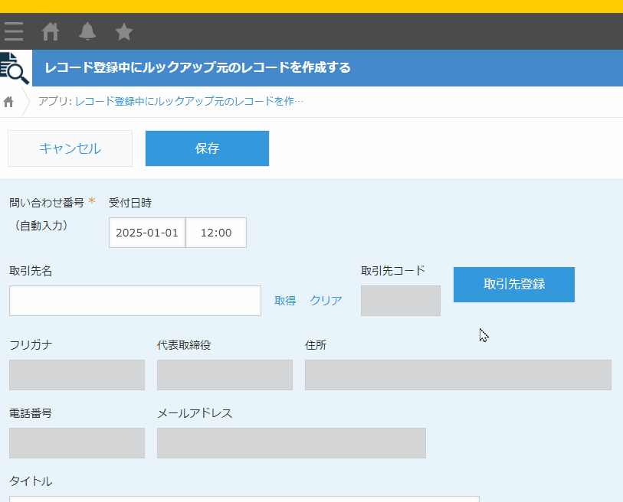Open favorites using the star icon
The image size is (623, 502).
point(124,31)
